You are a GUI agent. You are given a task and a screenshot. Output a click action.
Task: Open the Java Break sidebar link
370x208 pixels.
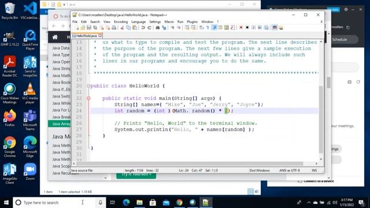click(61, 117)
